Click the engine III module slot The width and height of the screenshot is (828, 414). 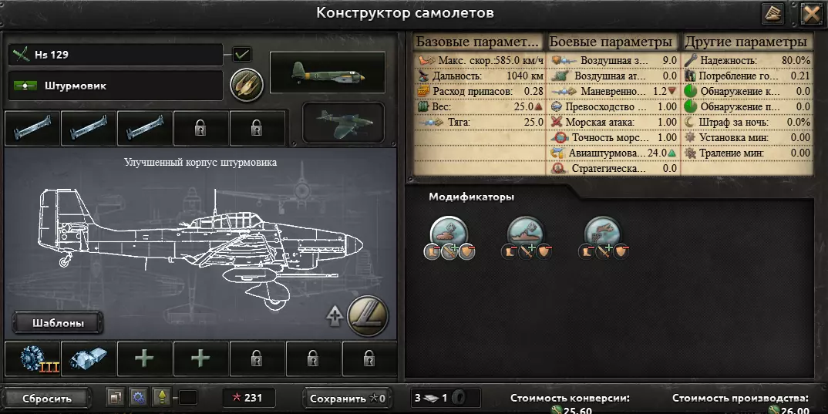pyautogui.click(x=32, y=358)
